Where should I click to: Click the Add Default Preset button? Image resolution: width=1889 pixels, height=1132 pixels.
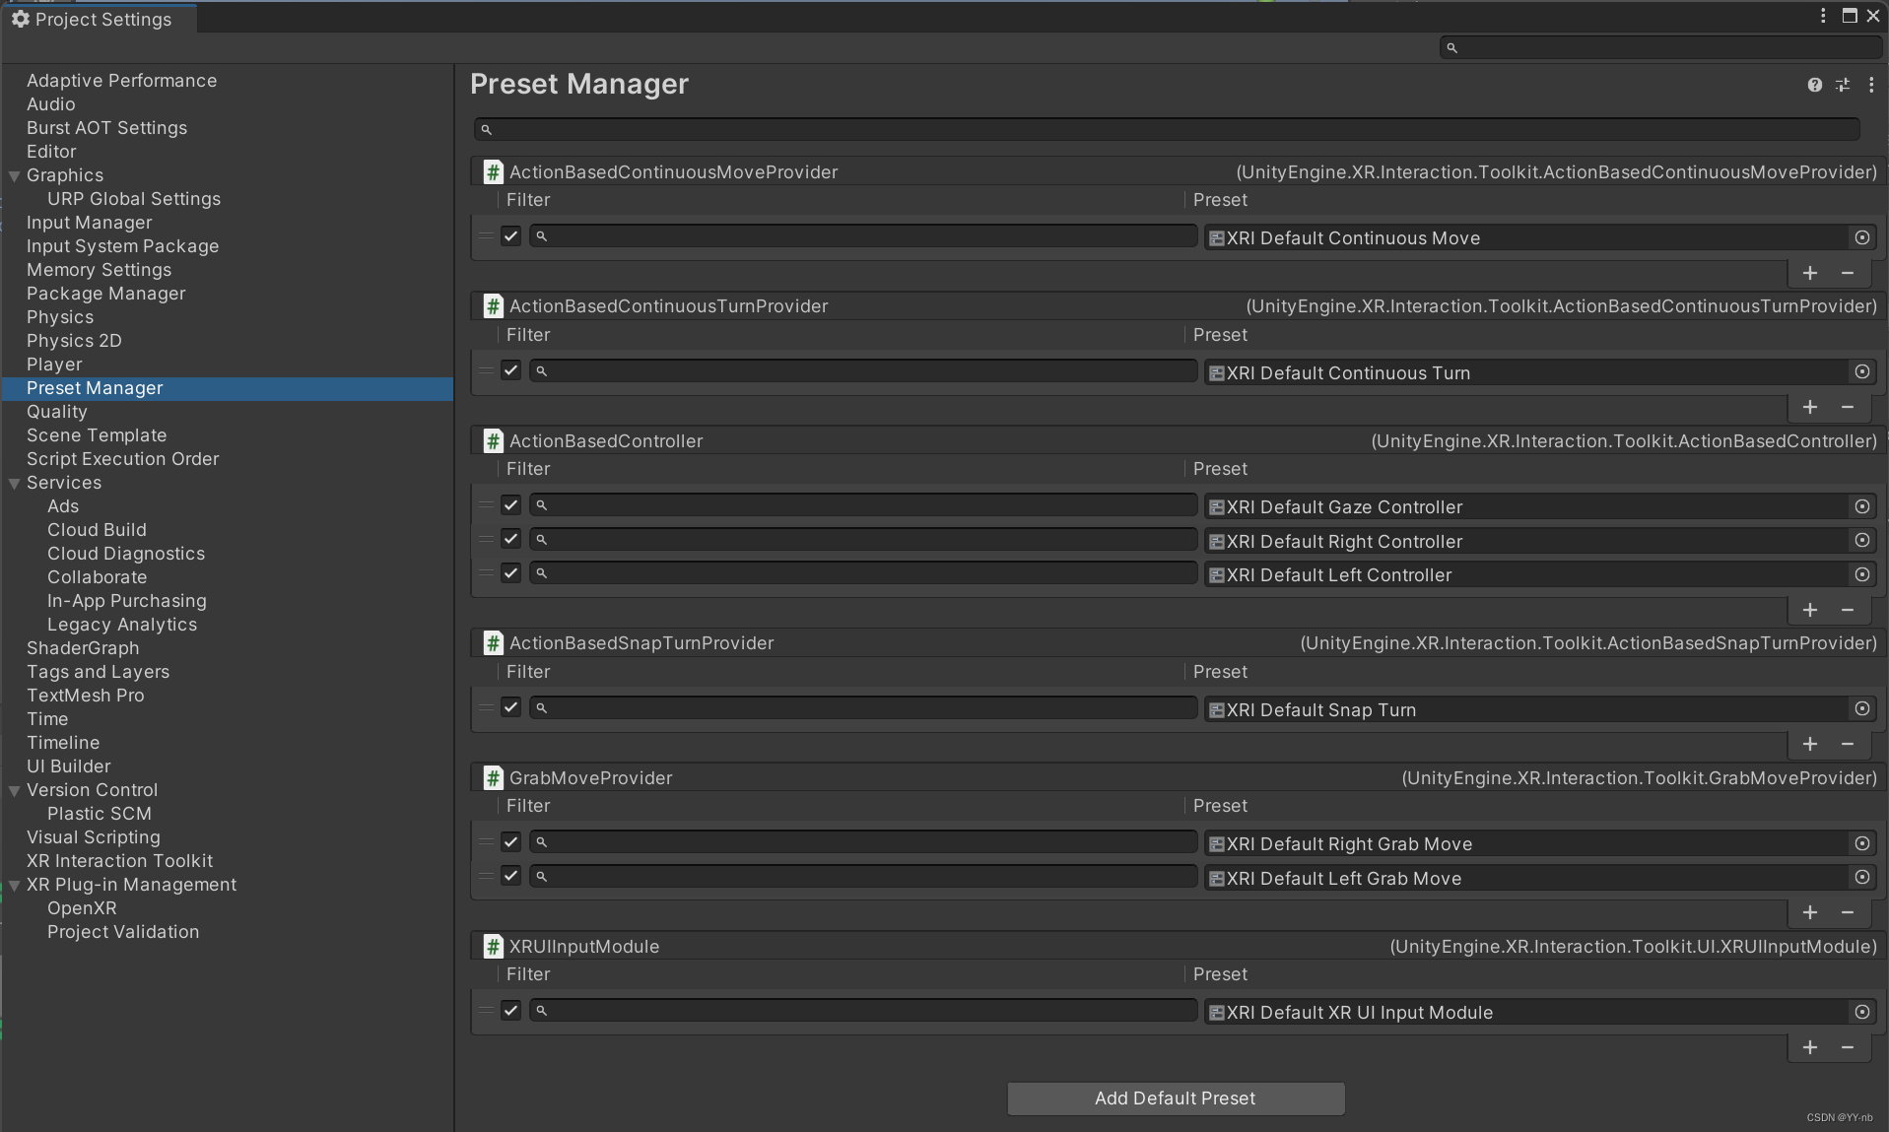pos(1176,1099)
